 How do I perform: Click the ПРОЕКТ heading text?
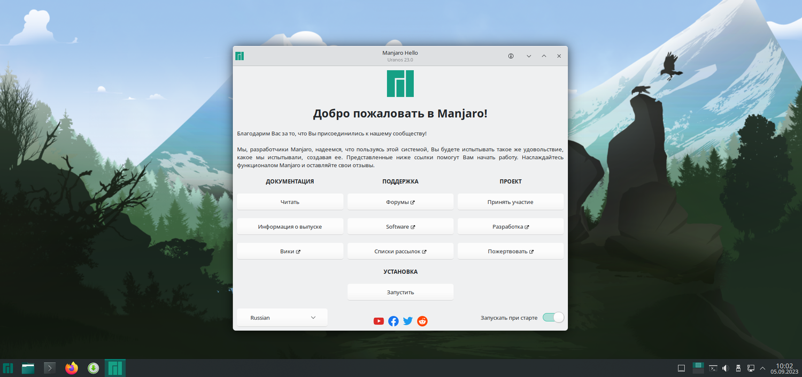[511, 182]
